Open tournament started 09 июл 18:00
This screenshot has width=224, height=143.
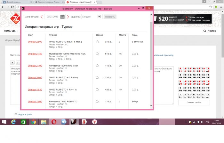pos(35,102)
